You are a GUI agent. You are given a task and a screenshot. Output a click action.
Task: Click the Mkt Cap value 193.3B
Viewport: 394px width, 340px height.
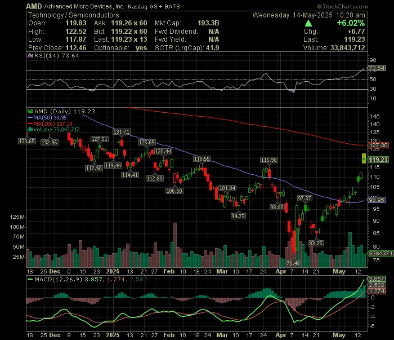pyautogui.click(x=208, y=23)
